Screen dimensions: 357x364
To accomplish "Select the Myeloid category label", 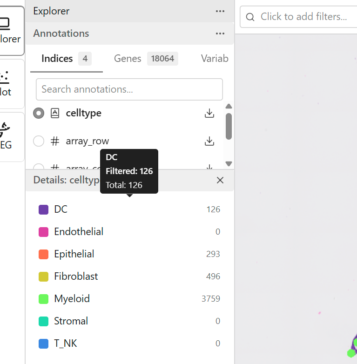I will point(72,299).
